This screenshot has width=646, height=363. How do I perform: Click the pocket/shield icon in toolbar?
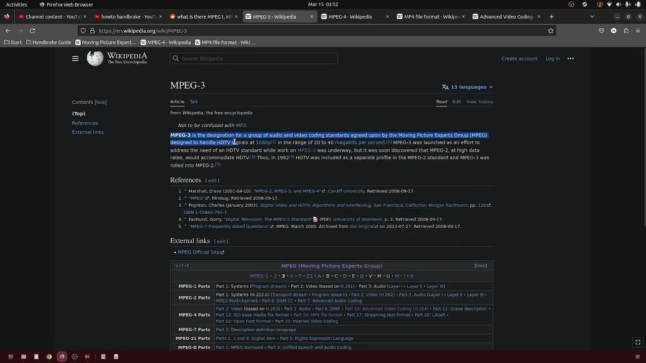point(602,31)
